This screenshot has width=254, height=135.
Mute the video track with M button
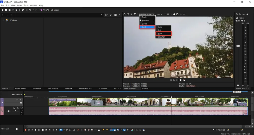[x=18, y=100]
